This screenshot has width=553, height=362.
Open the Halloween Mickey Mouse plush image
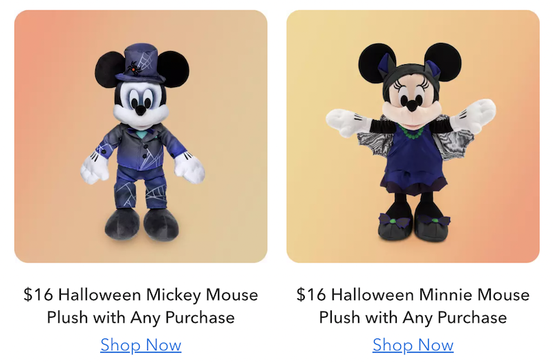point(141,136)
